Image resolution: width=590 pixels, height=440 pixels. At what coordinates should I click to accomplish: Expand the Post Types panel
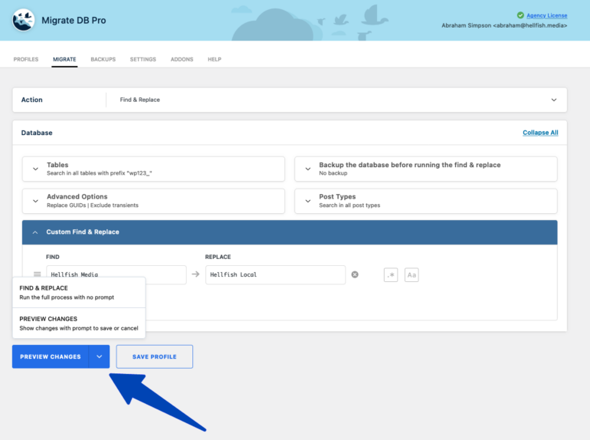308,200
